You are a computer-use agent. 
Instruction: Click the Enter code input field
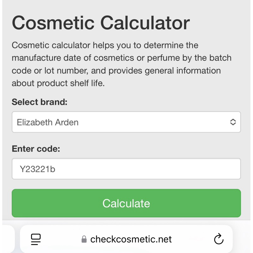click(x=126, y=169)
